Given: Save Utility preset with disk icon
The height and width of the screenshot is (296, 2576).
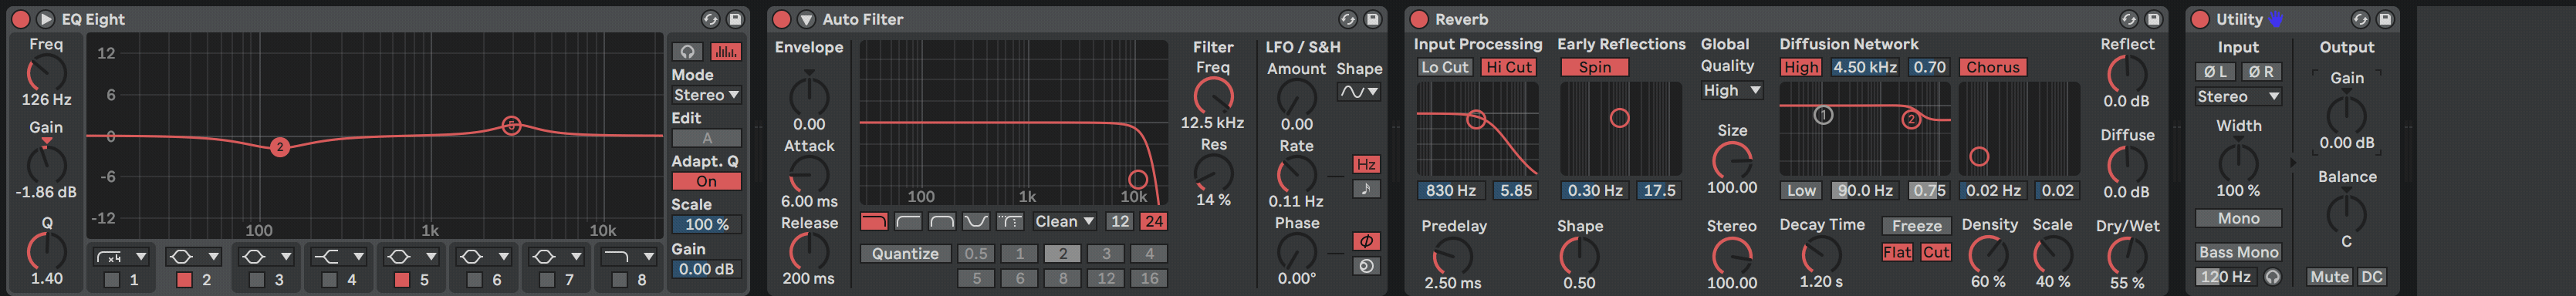Looking at the screenshot, I should tap(2385, 19).
